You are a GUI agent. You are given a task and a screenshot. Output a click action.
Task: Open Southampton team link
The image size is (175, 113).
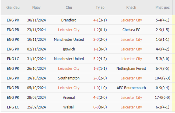(69, 78)
